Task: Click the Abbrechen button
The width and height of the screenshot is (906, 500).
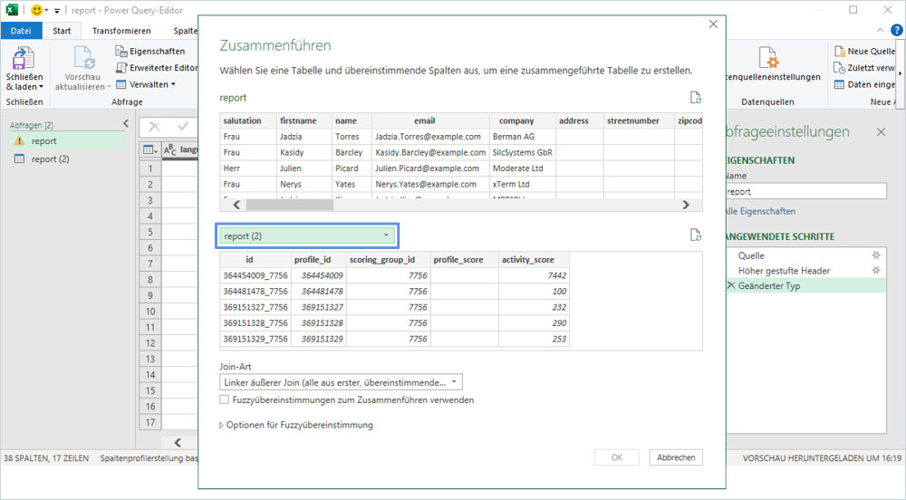Action: click(676, 457)
